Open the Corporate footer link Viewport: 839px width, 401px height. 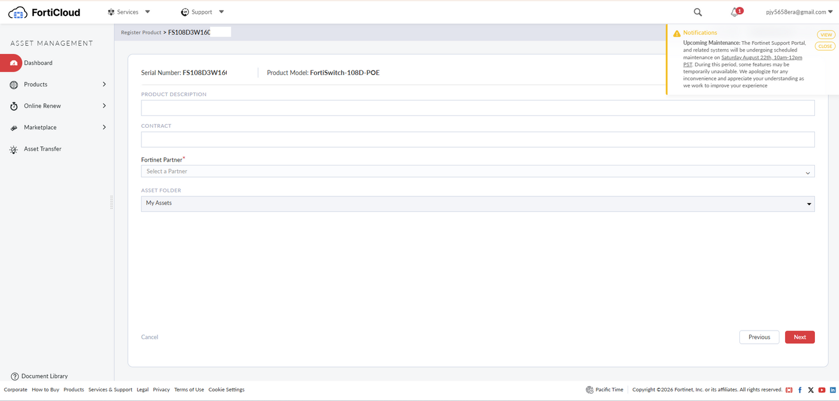click(15, 390)
